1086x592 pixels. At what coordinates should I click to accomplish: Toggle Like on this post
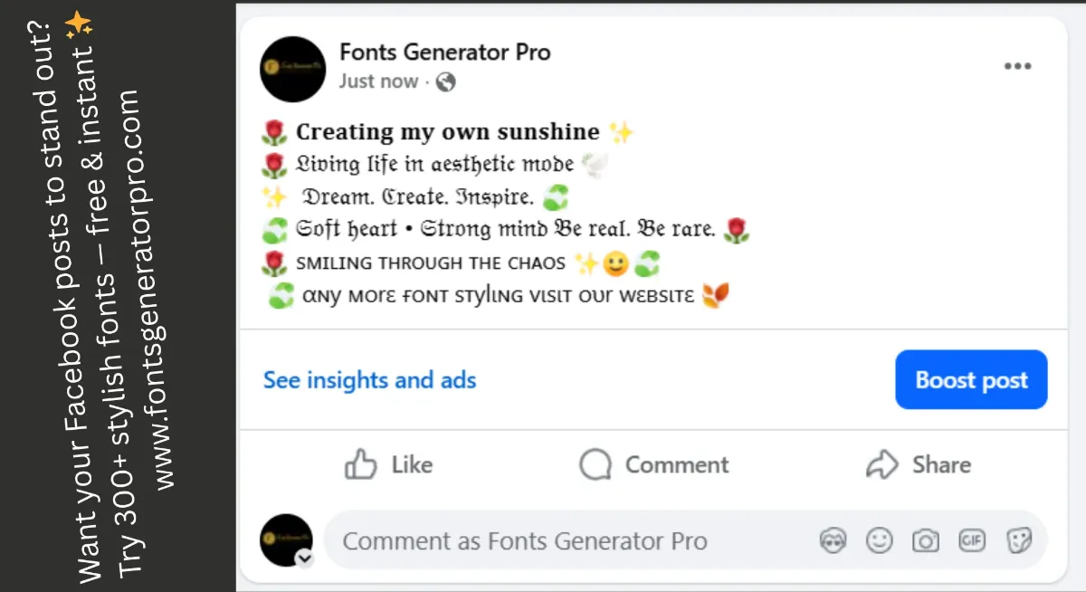(387, 464)
